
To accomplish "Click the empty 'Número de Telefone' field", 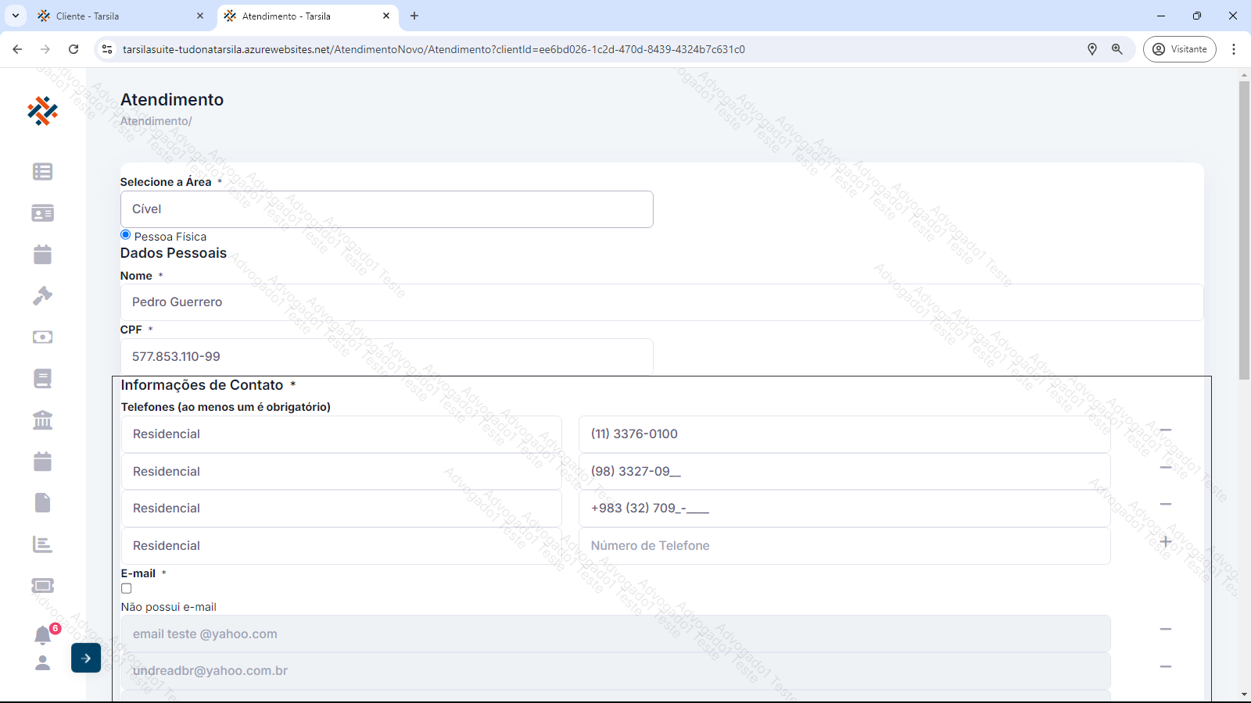I will point(844,546).
